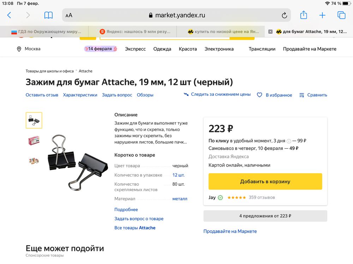The image size is (353, 264).
Task: Show all open tabs overview icon
Action: click(x=341, y=15)
